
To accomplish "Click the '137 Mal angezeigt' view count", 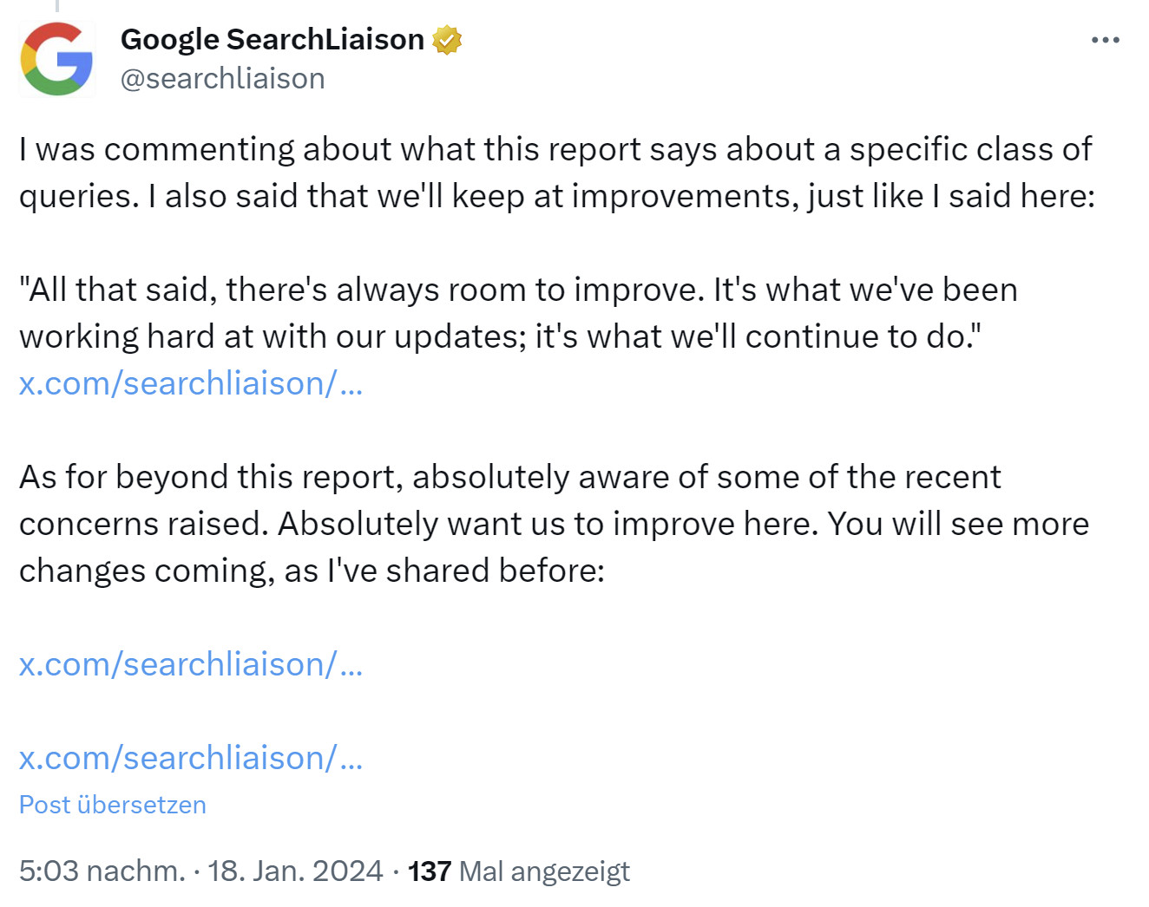I will (x=519, y=871).
